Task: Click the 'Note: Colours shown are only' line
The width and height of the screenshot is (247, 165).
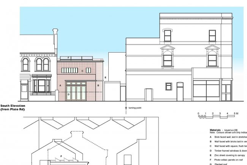Action: click(x=228, y=133)
